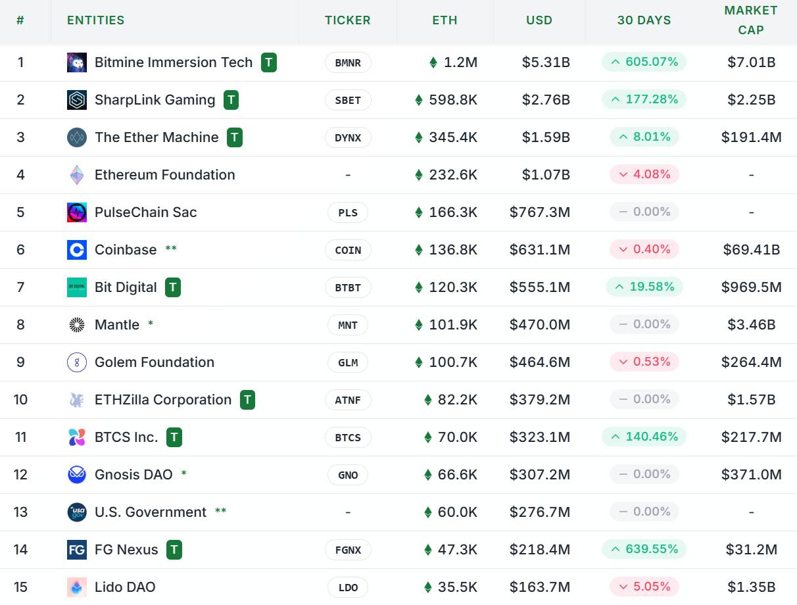Click the Lido DAO entity name
Screen dimensions: 797x605
[125, 587]
